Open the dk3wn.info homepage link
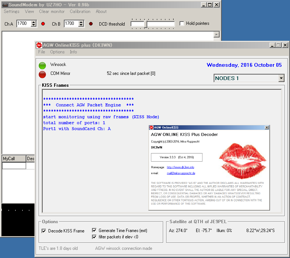290x258 pixels. point(180,167)
